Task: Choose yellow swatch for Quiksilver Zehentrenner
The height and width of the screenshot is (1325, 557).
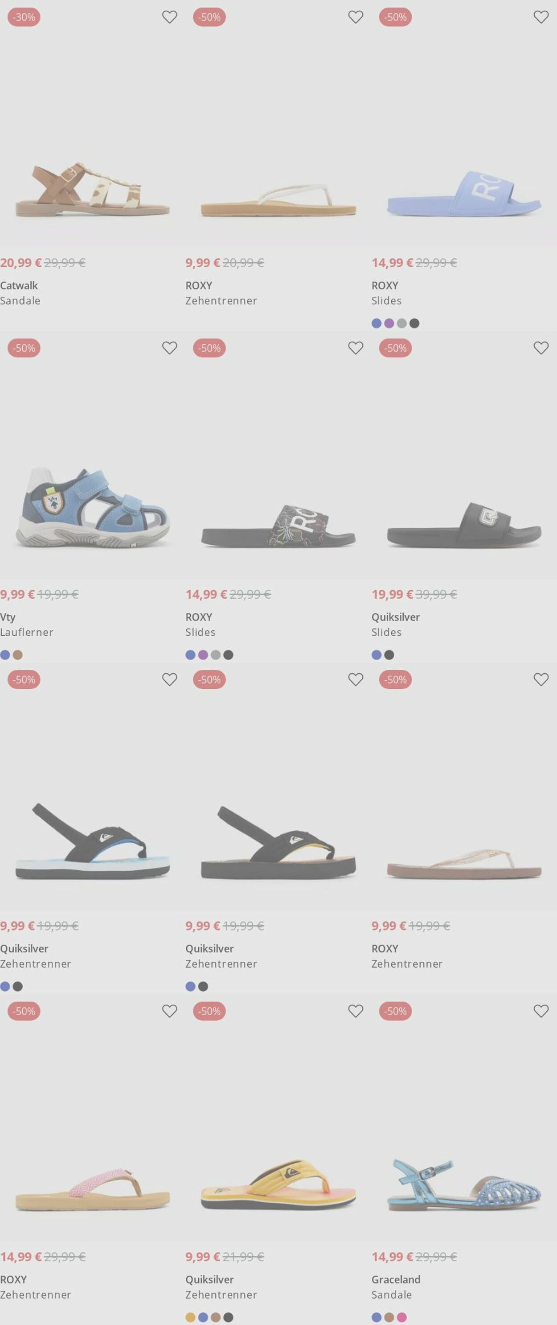Action: (190, 1317)
